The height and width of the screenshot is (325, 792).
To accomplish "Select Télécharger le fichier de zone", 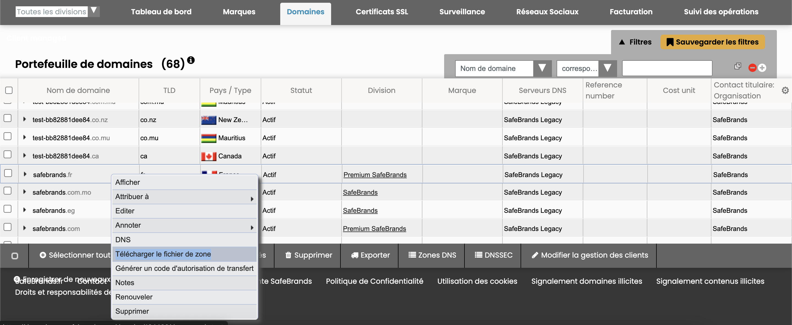I will pyautogui.click(x=185, y=254).
